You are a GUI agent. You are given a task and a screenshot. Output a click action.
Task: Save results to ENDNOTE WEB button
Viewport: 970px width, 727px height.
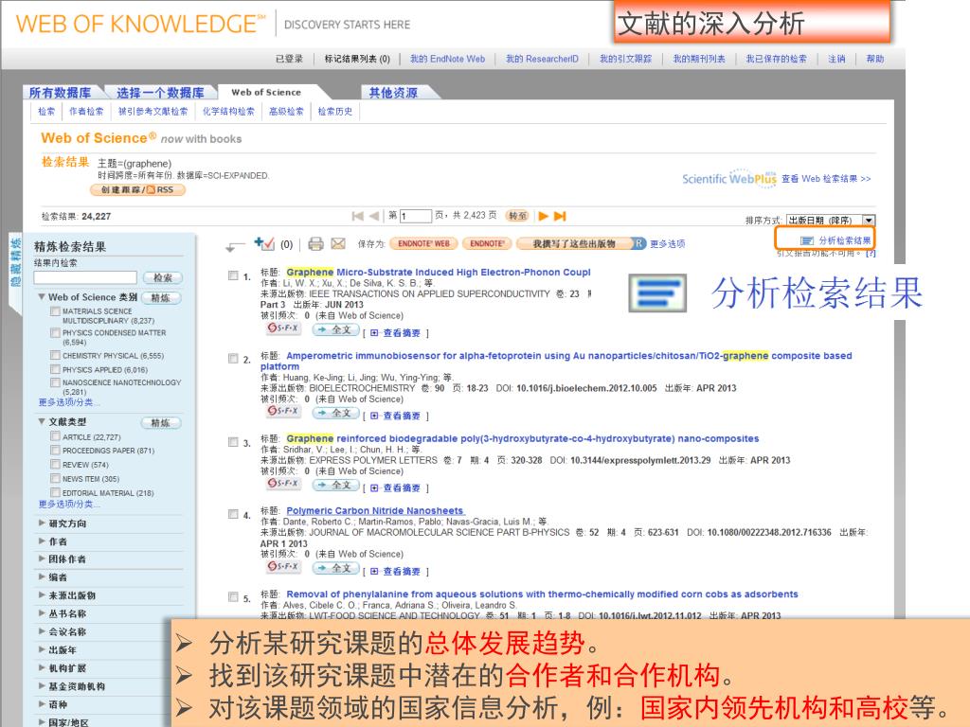[423, 243]
